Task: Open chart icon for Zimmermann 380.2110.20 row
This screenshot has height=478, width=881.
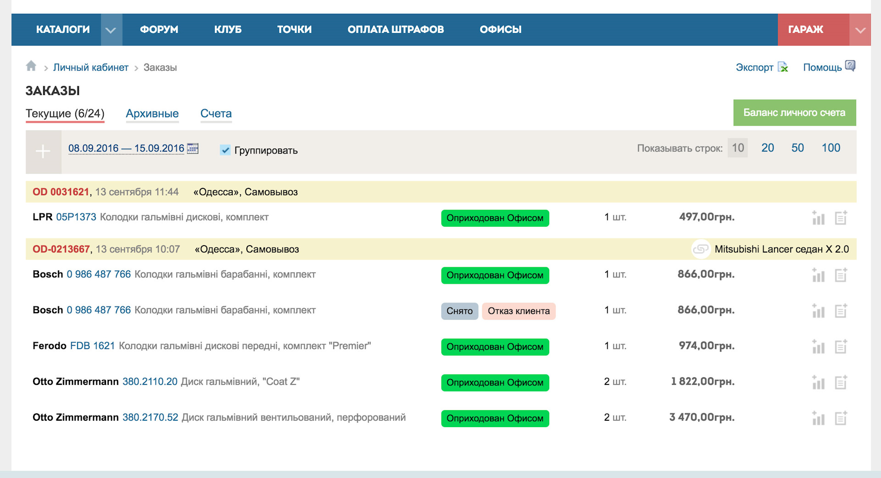Action: pyautogui.click(x=818, y=382)
